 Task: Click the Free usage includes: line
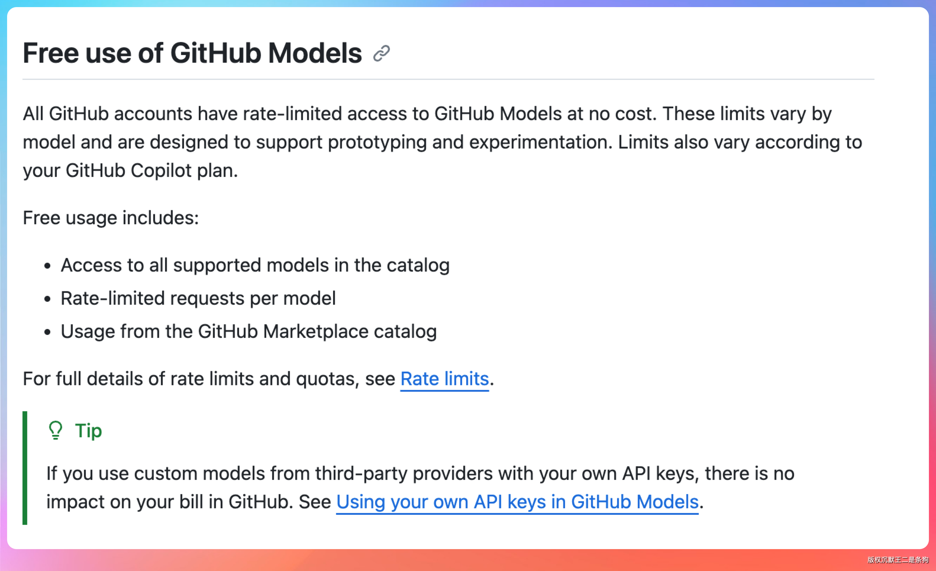tap(111, 218)
